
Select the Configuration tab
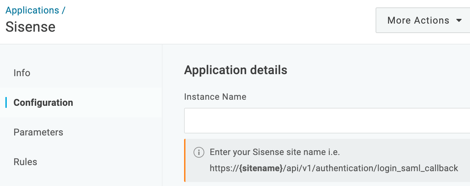(43, 103)
